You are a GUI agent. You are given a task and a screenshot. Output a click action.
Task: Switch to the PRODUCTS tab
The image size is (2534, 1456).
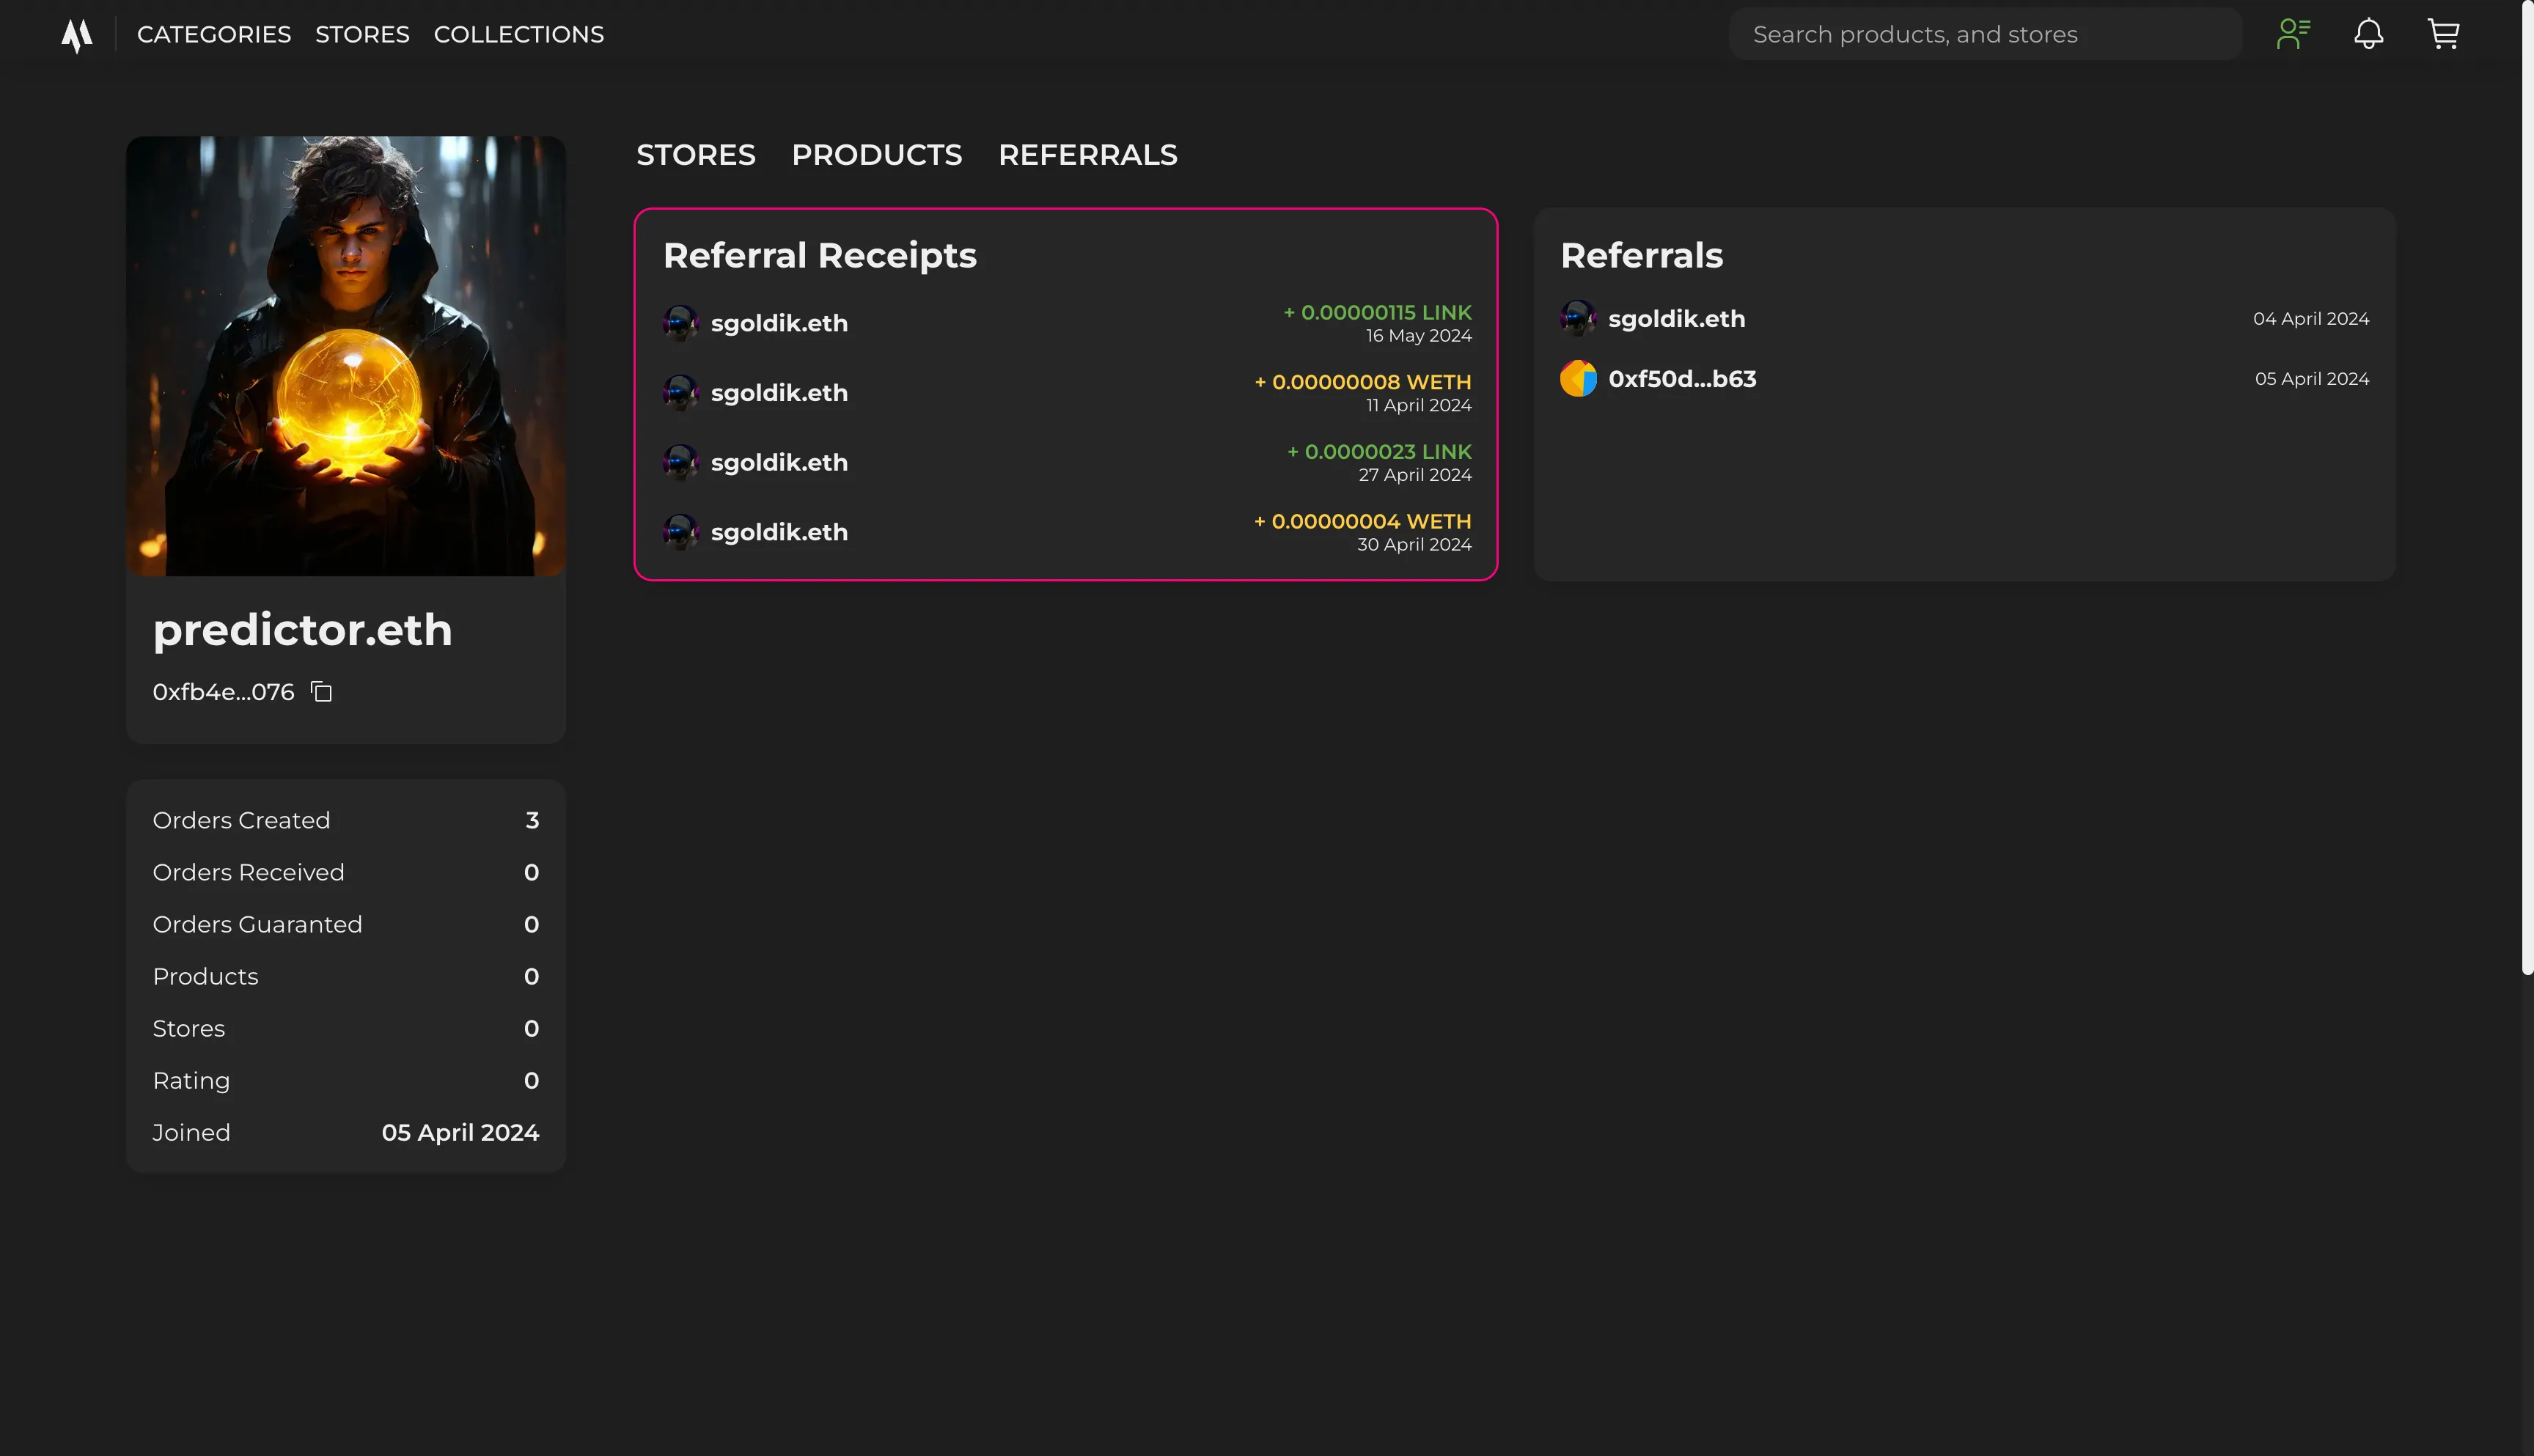[875, 155]
